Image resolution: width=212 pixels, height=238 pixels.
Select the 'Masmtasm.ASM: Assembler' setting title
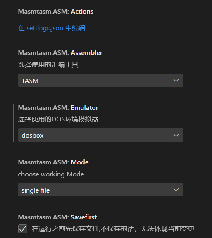click(60, 53)
